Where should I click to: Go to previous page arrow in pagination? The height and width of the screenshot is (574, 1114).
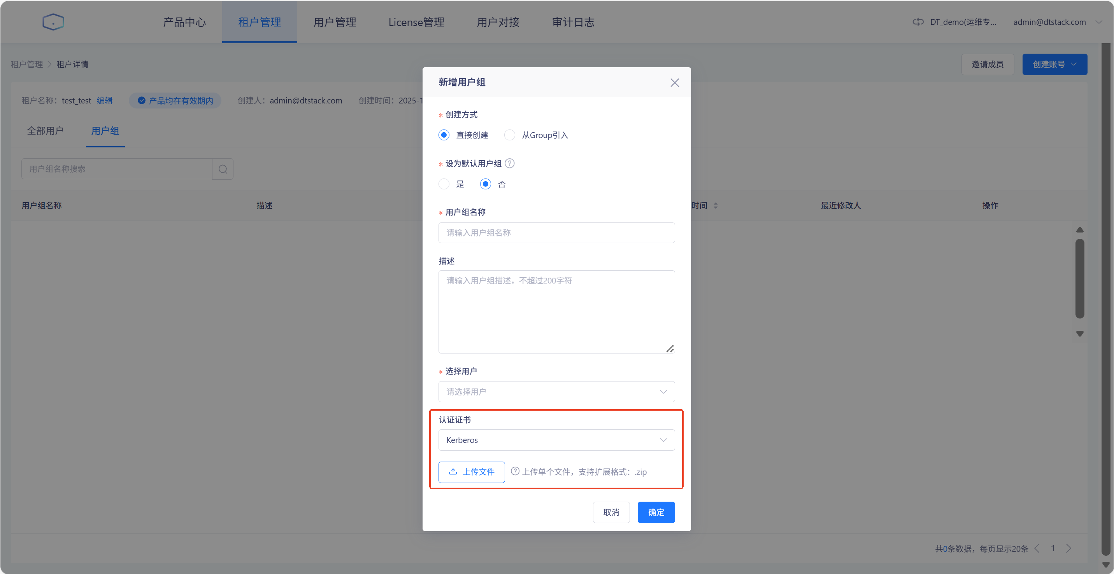coord(1037,548)
